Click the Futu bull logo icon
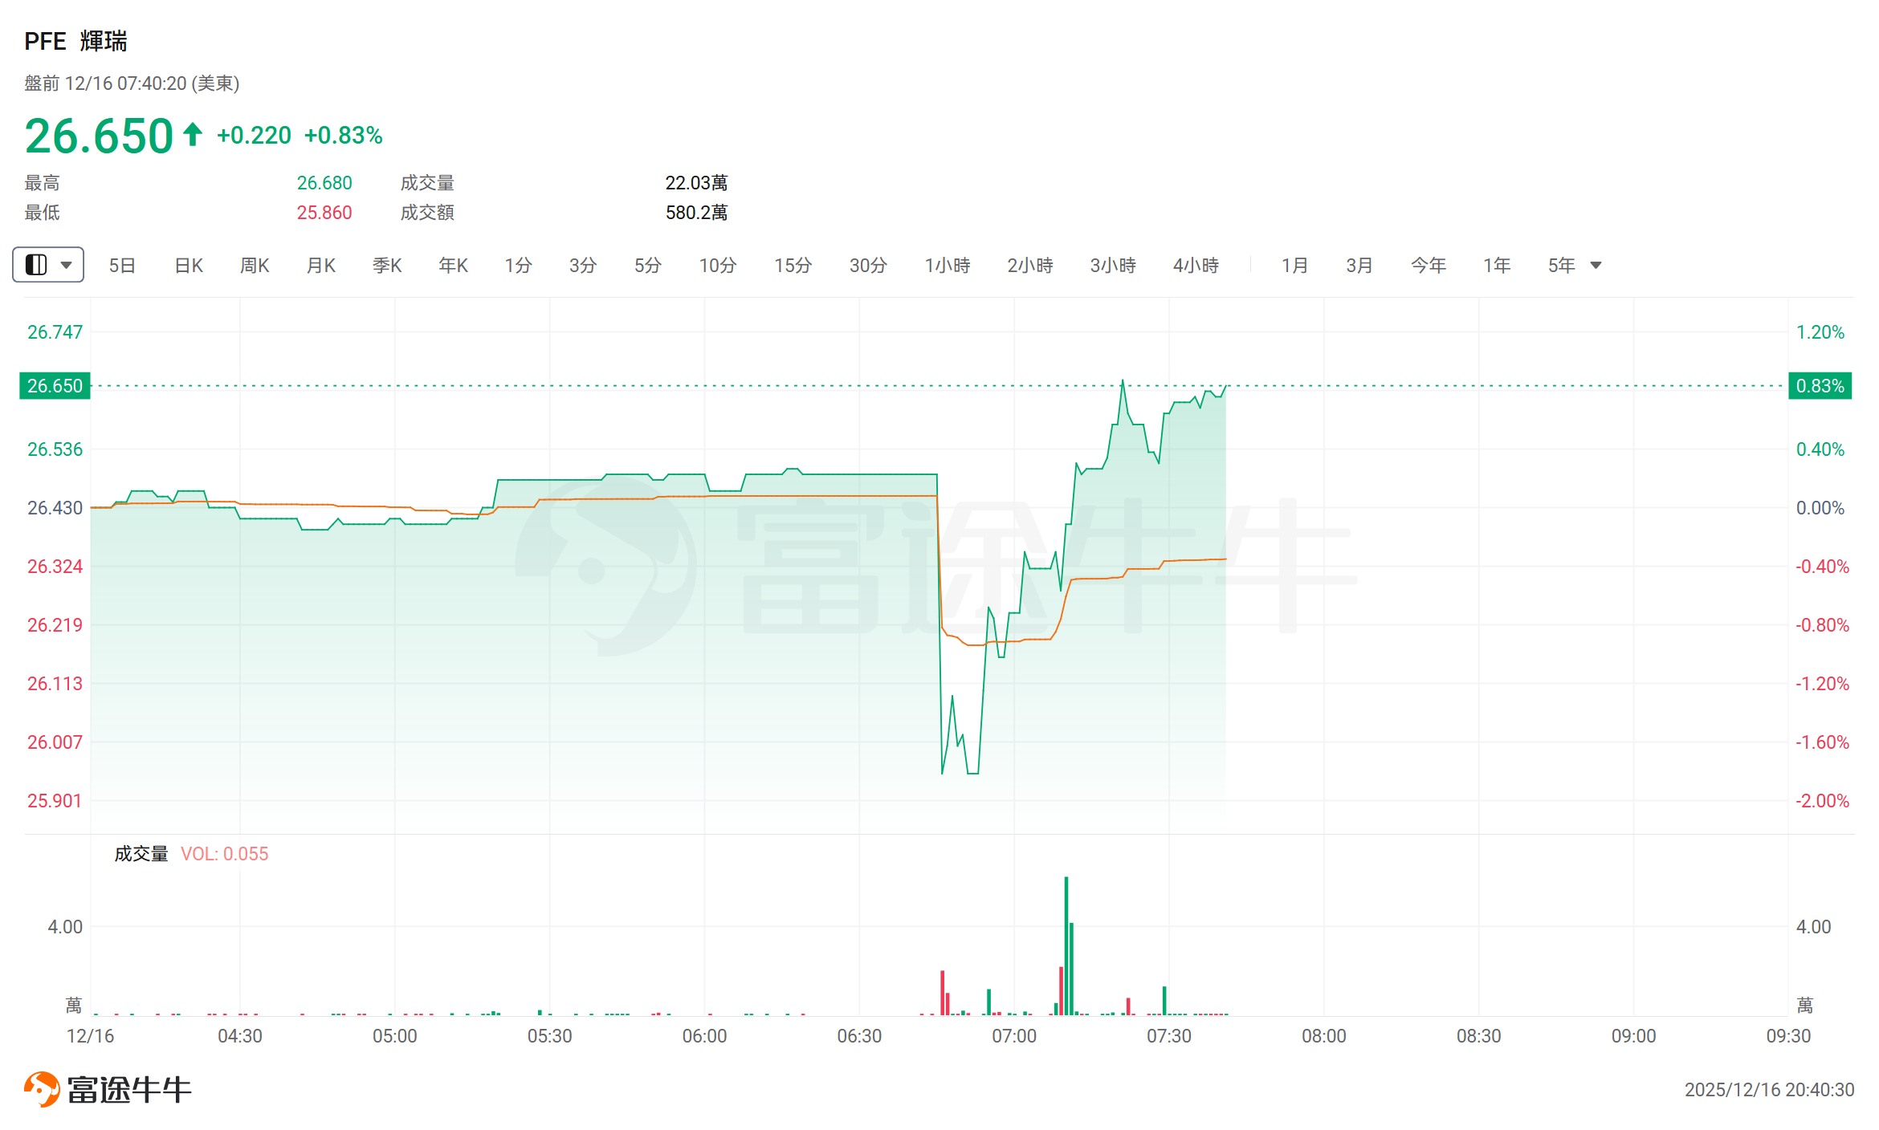The image size is (1879, 1130). pos(42,1089)
